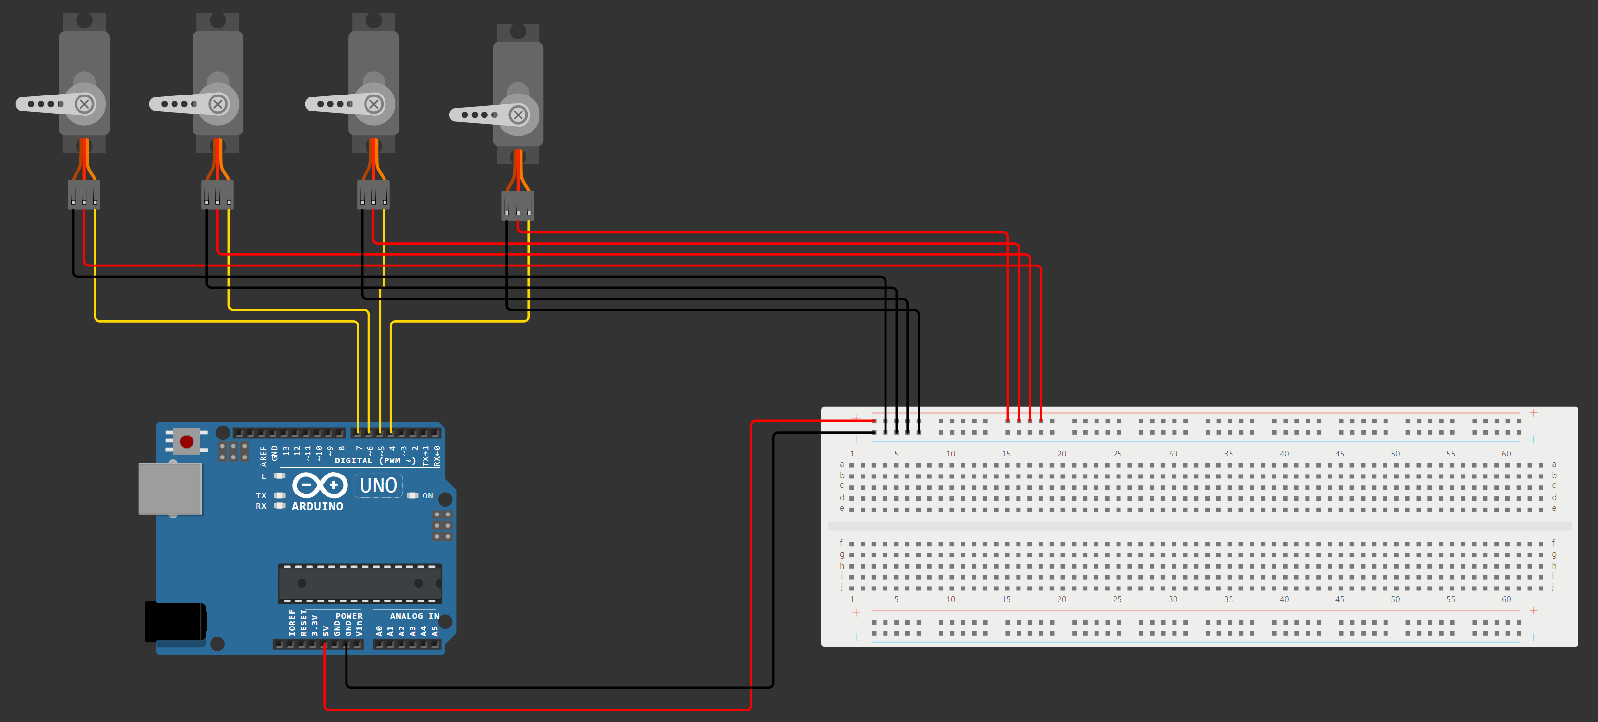Click the red reset button on the Arduino

[186, 441]
